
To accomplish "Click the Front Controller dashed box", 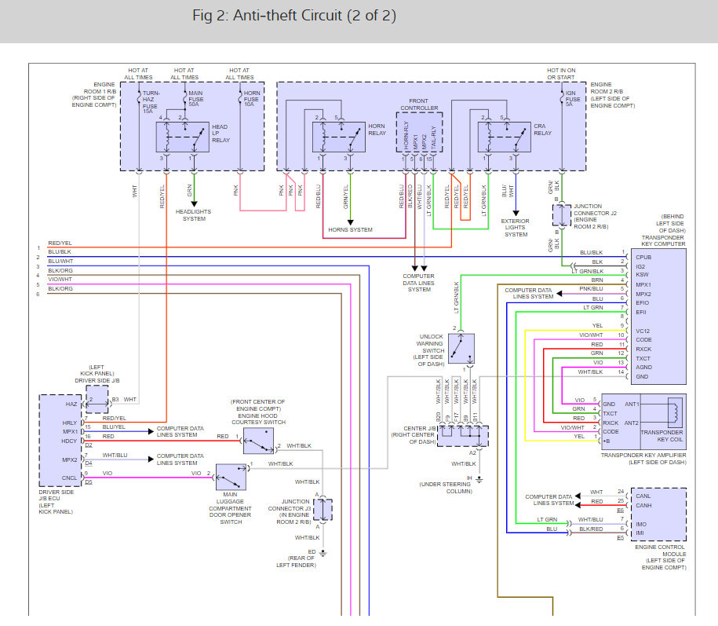I will click(420, 132).
